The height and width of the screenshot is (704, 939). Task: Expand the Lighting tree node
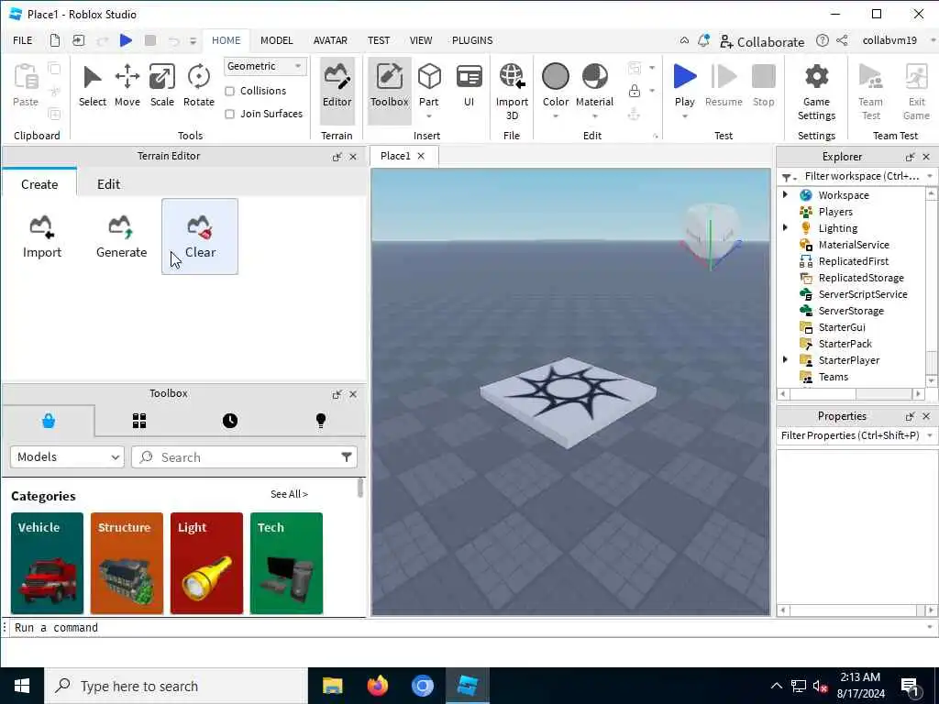point(785,227)
